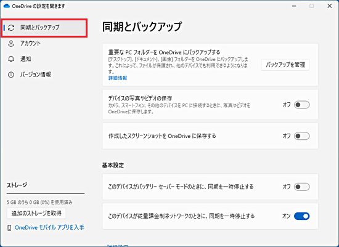Image resolution: width=339 pixels, height=247 pixels.
Task: Minimize the OneDrive settings window
Action: [x=294, y=6]
